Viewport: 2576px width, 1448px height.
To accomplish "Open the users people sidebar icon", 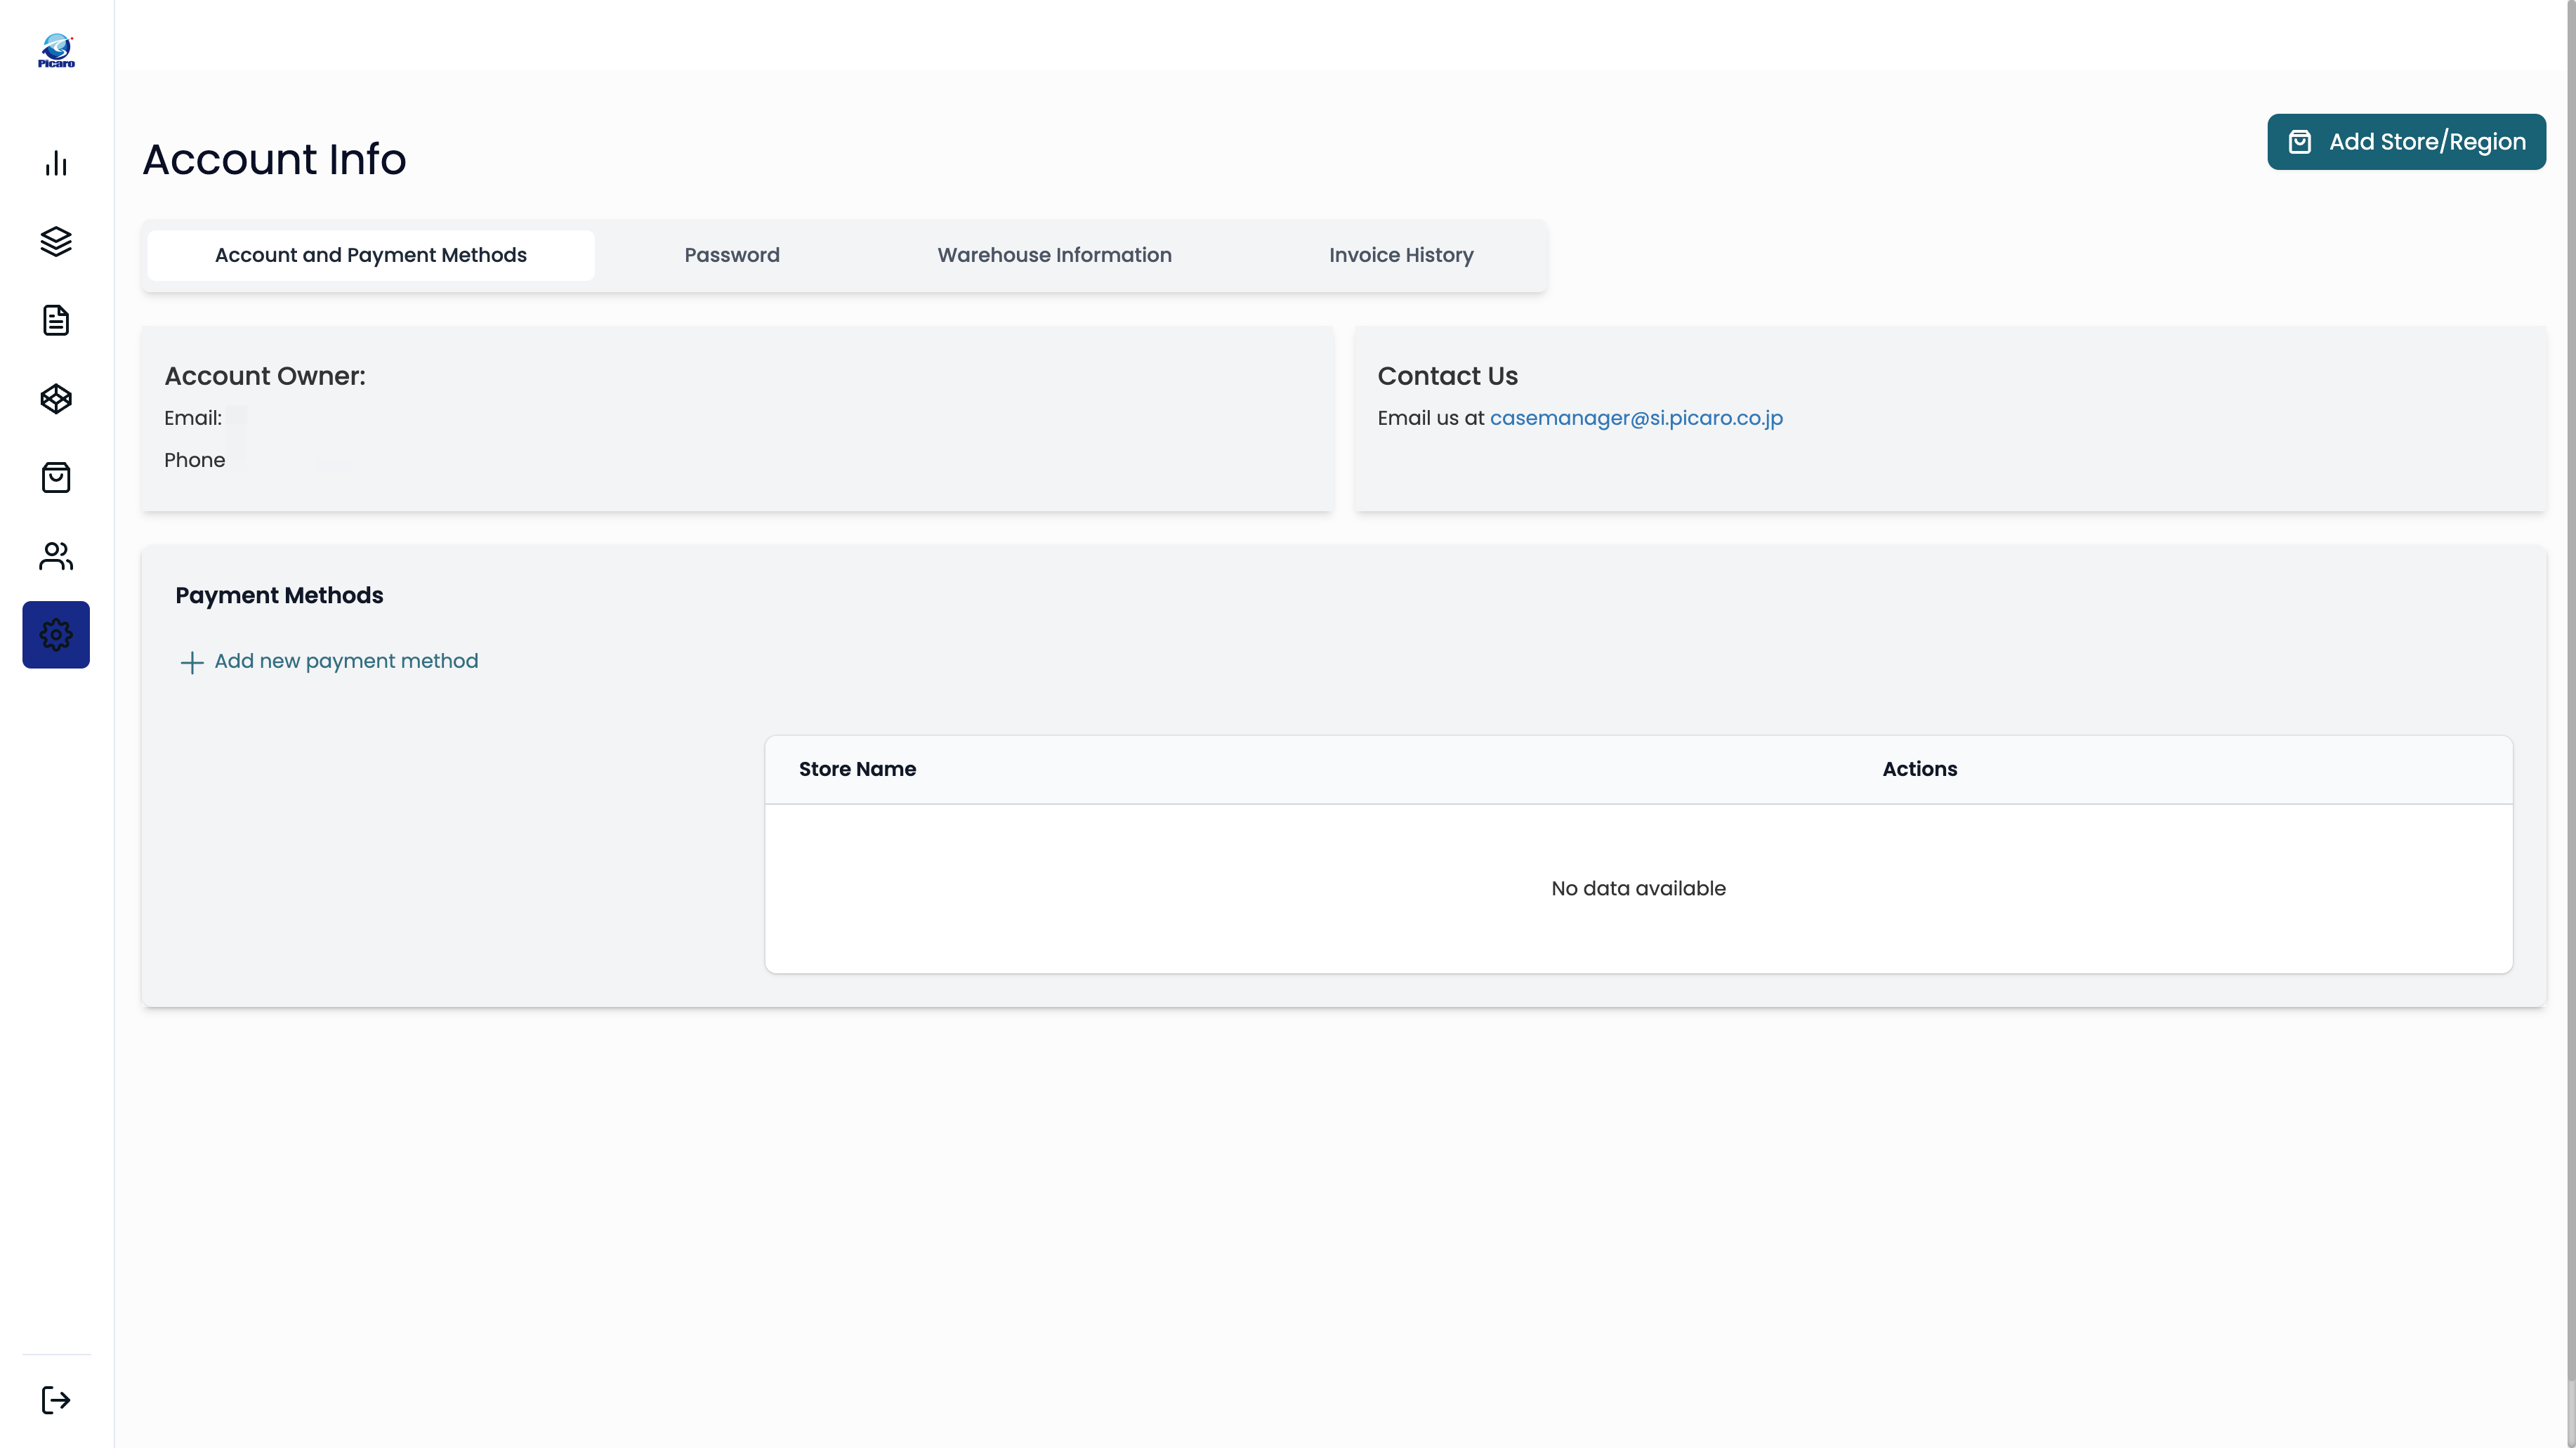I will pos(56,556).
